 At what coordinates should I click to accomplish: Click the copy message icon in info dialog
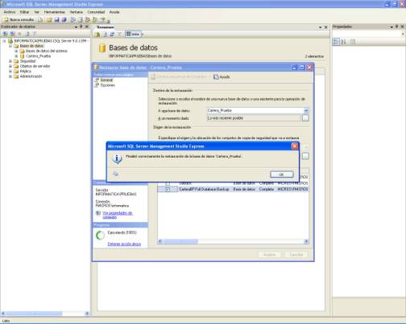[x=115, y=174]
